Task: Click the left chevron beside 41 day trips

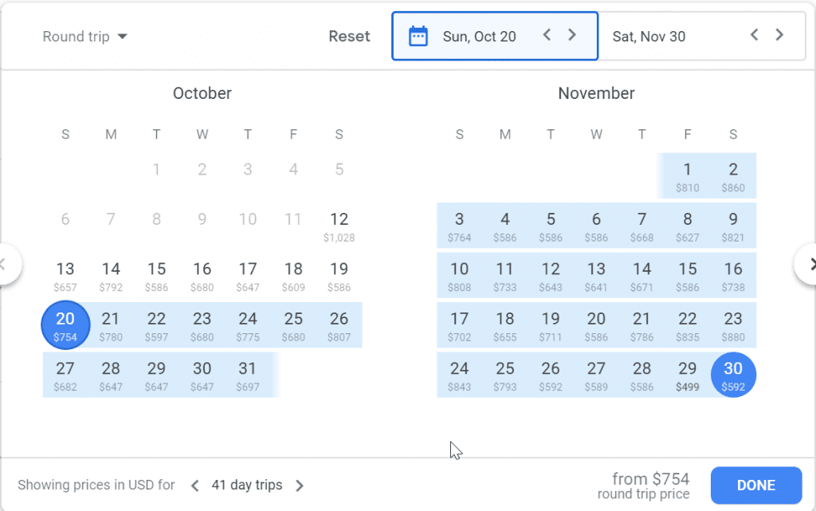Action: (195, 485)
